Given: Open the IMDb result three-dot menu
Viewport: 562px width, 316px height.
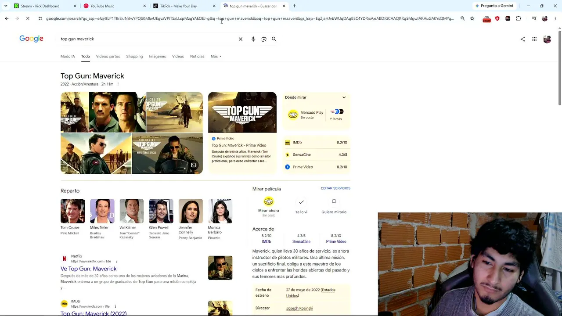Looking at the screenshot, I should [x=115, y=306].
